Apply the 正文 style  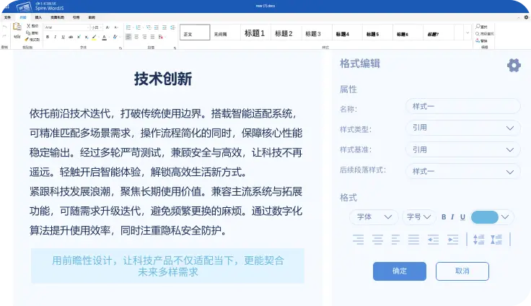coord(195,32)
